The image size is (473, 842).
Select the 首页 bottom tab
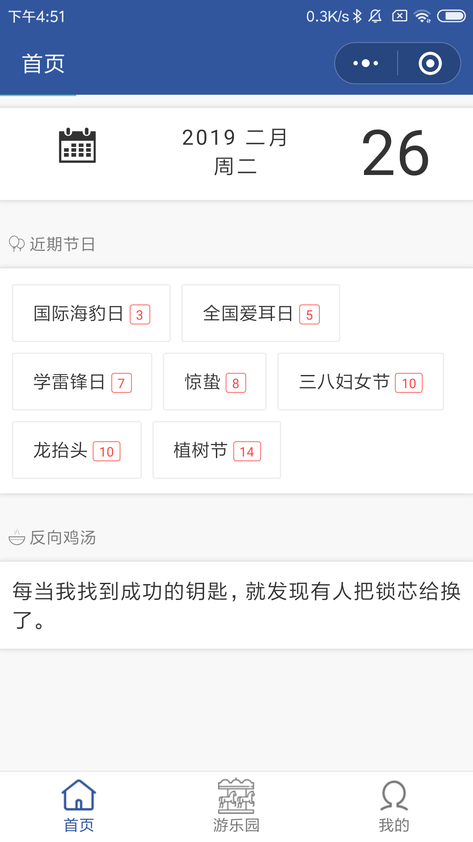[79, 806]
